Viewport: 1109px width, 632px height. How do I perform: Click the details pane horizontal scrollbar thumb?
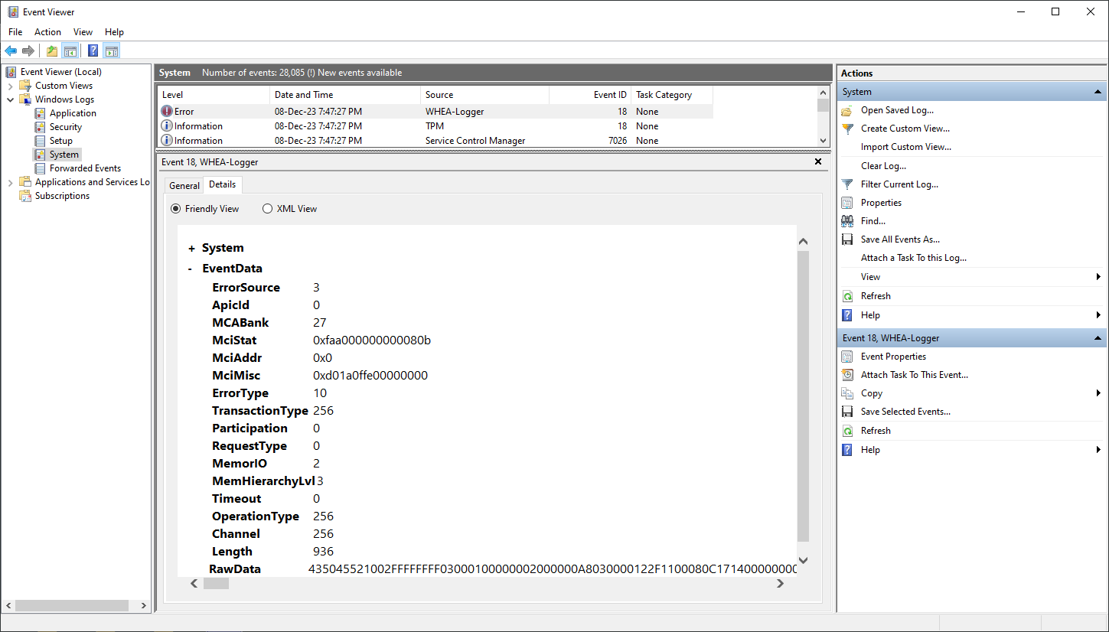click(217, 583)
